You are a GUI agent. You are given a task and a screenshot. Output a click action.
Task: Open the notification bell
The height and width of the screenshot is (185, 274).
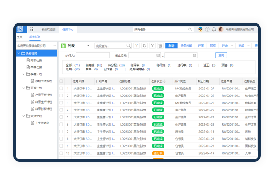214,30
